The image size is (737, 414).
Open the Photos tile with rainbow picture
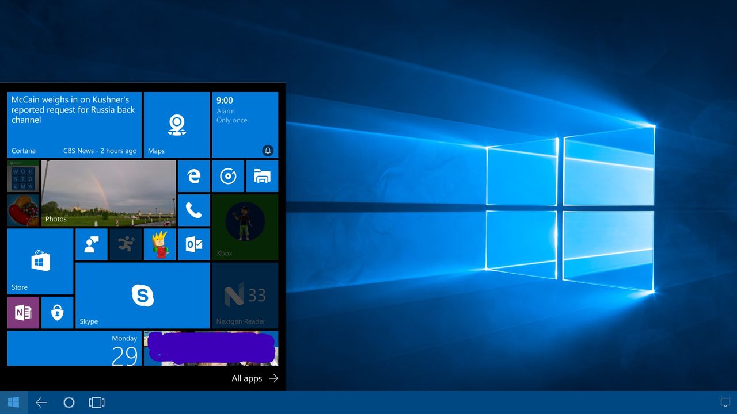109,193
